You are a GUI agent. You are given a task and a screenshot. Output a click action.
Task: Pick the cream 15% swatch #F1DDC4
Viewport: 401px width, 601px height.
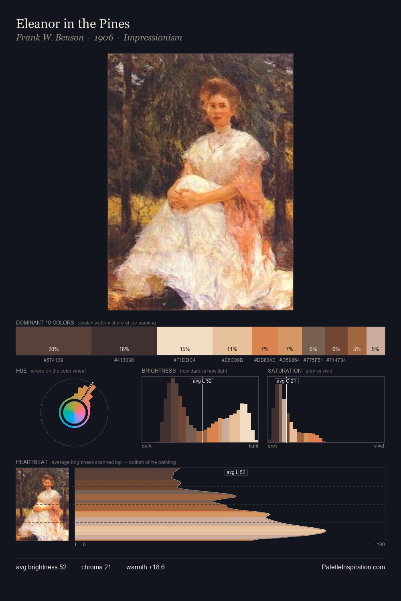click(x=185, y=341)
